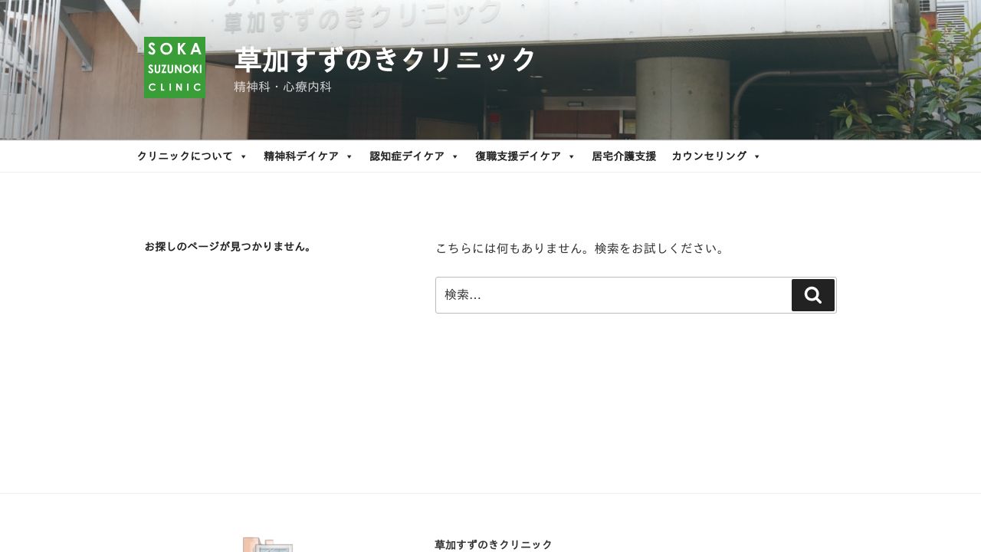Expand the カウンセリング dropdown arrow
The height and width of the screenshot is (552, 981).
click(756, 156)
